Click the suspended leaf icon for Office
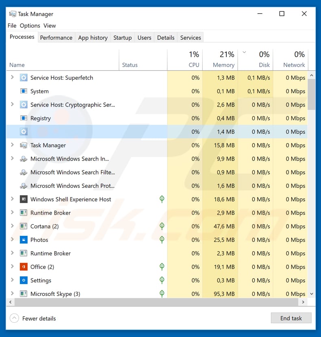 [162, 267]
